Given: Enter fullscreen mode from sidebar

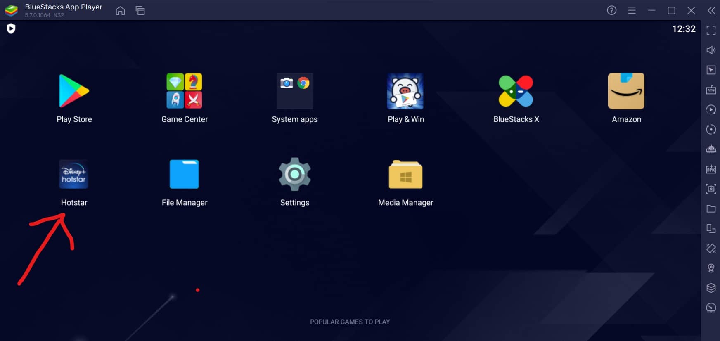Looking at the screenshot, I should [711, 30].
